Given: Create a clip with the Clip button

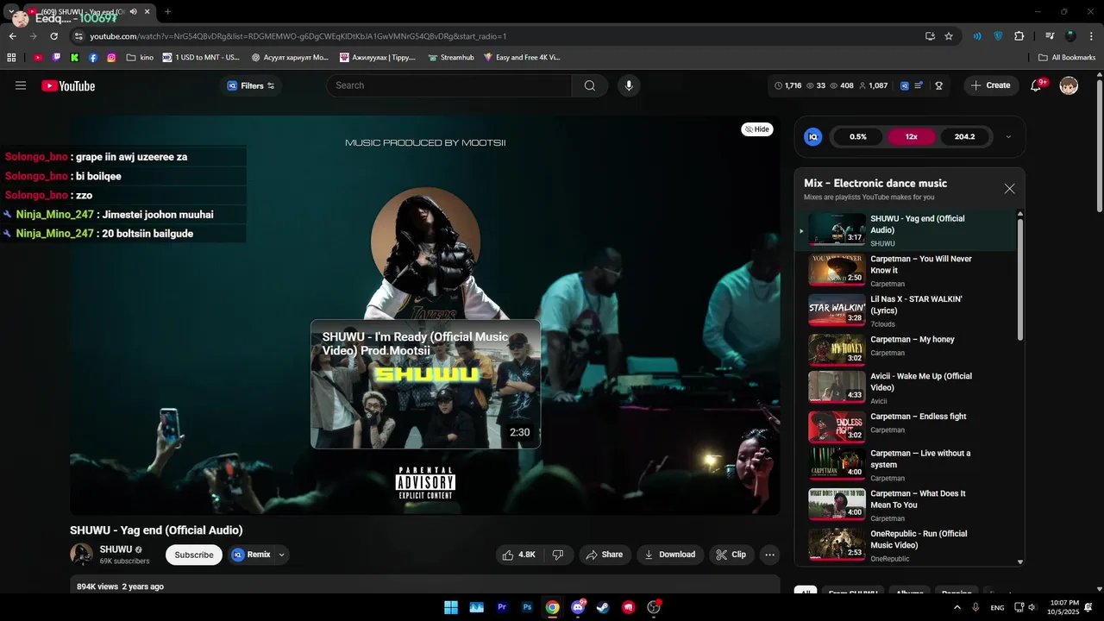Looking at the screenshot, I should click(730, 555).
